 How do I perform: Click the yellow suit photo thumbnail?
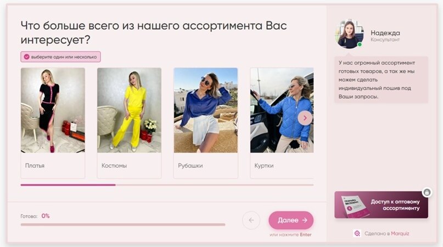pos(129,110)
